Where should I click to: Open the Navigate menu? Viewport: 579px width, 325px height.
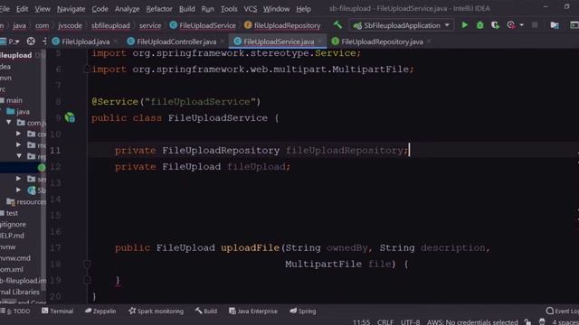pos(71,8)
